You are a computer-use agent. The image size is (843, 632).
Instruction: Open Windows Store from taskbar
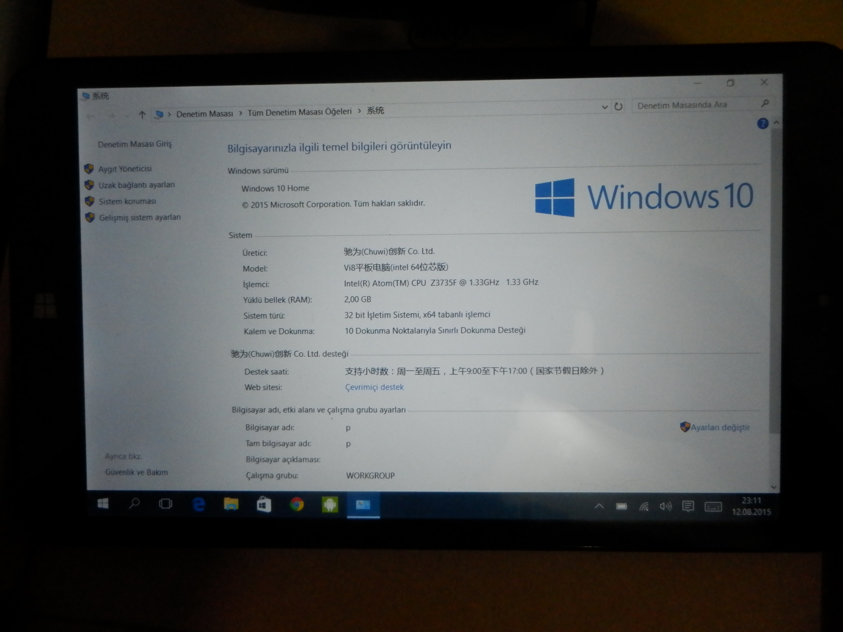tap(264, 505)
